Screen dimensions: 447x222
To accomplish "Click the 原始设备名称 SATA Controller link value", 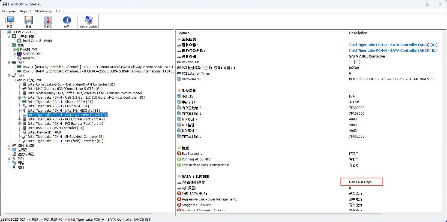I will pos(393,51).
